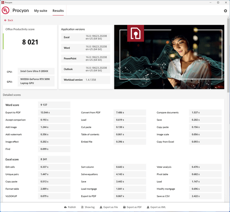Click Solve equations value 4.143 s

click(130, 174)
